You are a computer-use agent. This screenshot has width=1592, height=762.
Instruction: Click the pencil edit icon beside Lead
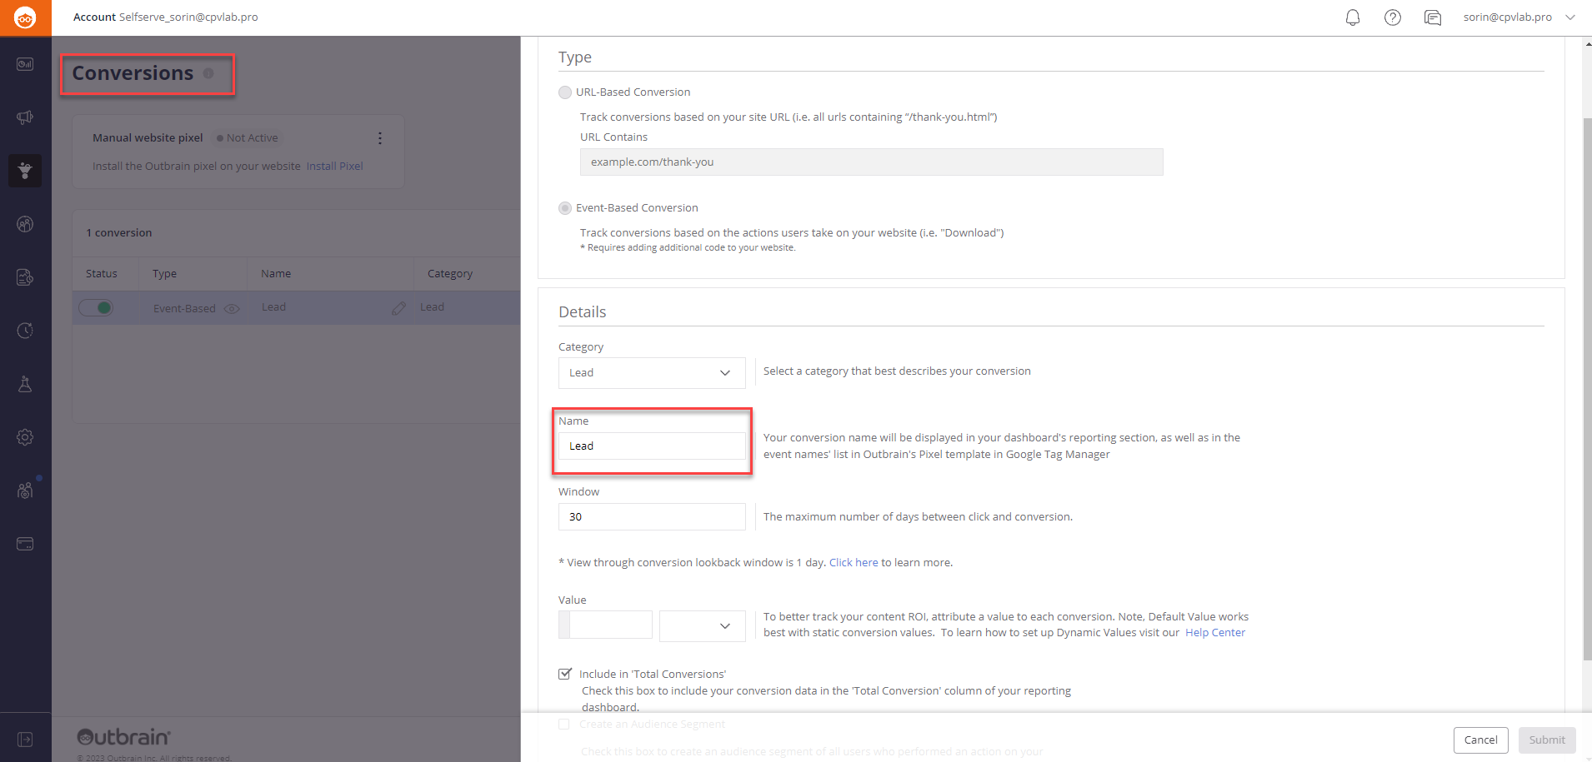(398, 308)
